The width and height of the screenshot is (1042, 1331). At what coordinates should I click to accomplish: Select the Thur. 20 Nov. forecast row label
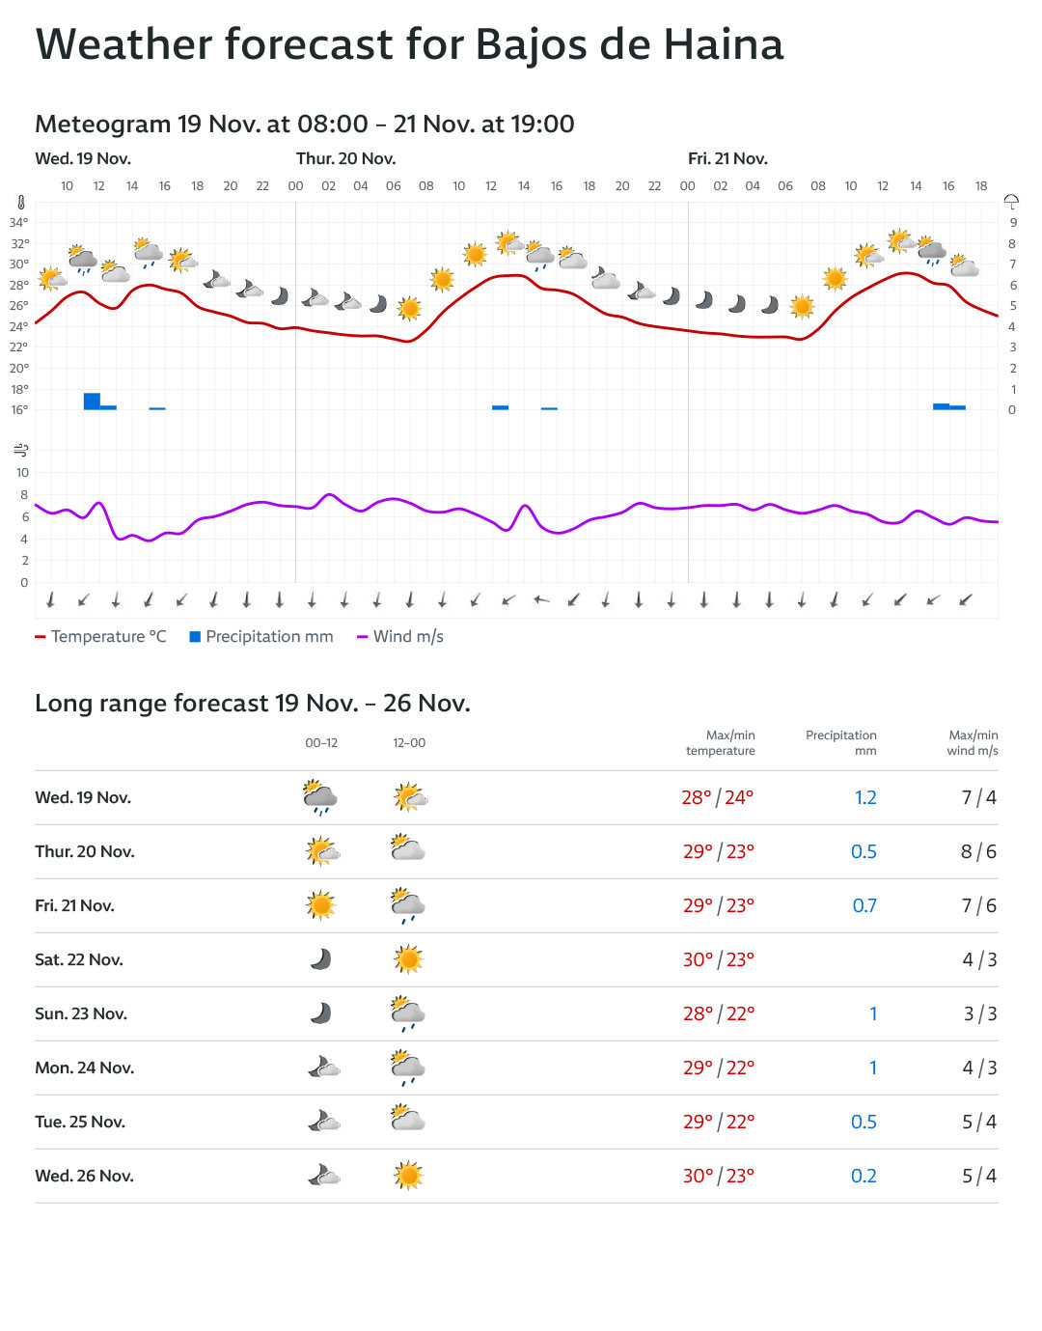85,851
